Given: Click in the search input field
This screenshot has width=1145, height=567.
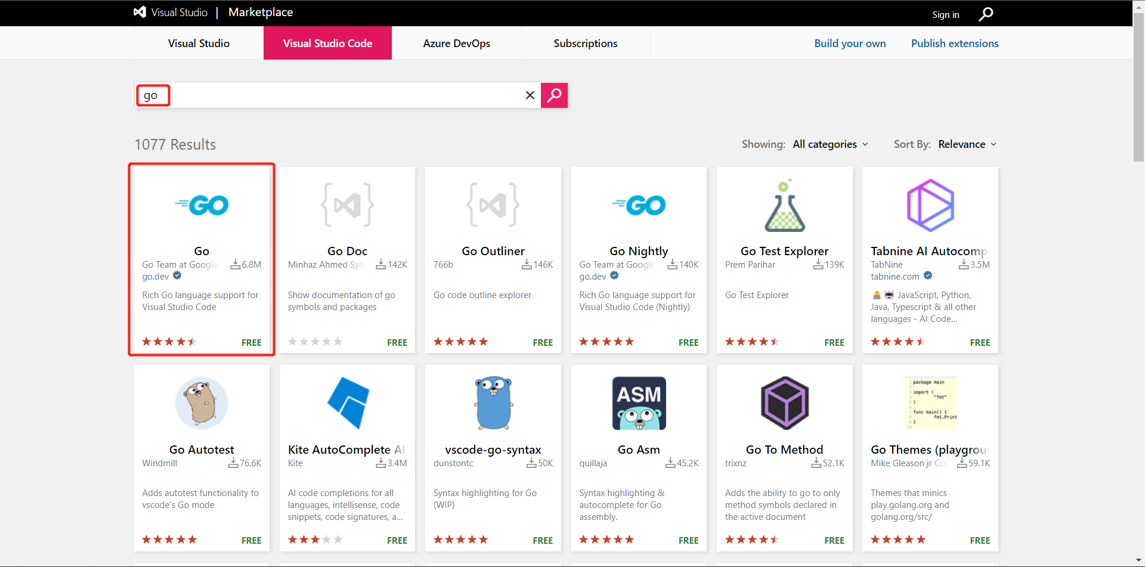Looking at the screenshot, I should pos(338,95).
